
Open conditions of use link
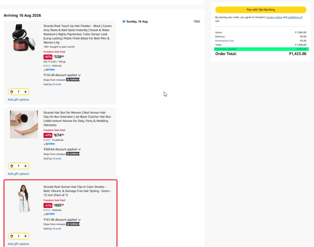pos(295,17)
